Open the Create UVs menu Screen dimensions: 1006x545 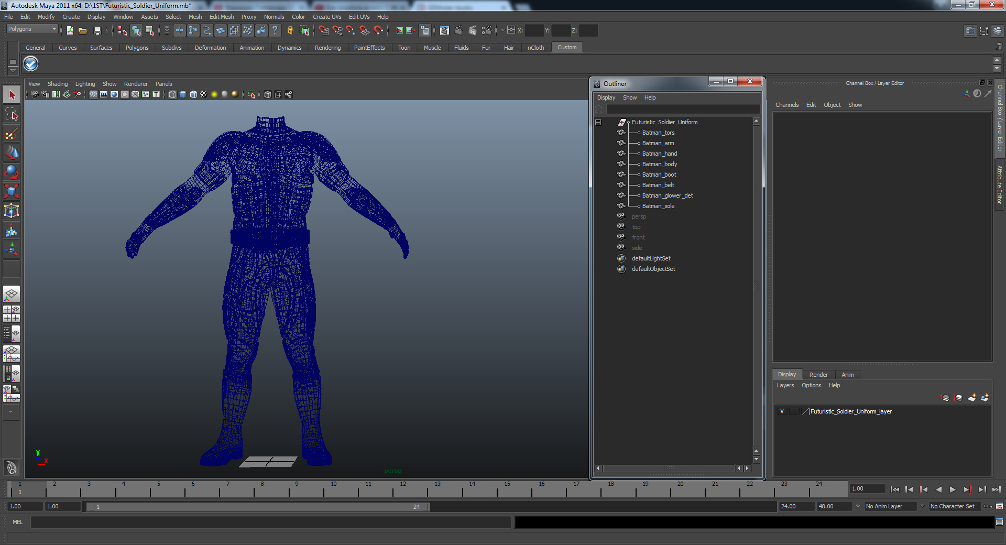(x=327, y=17)
